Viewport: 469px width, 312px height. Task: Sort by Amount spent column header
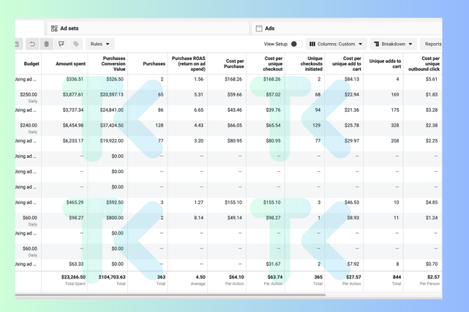(x=70, y=64)
